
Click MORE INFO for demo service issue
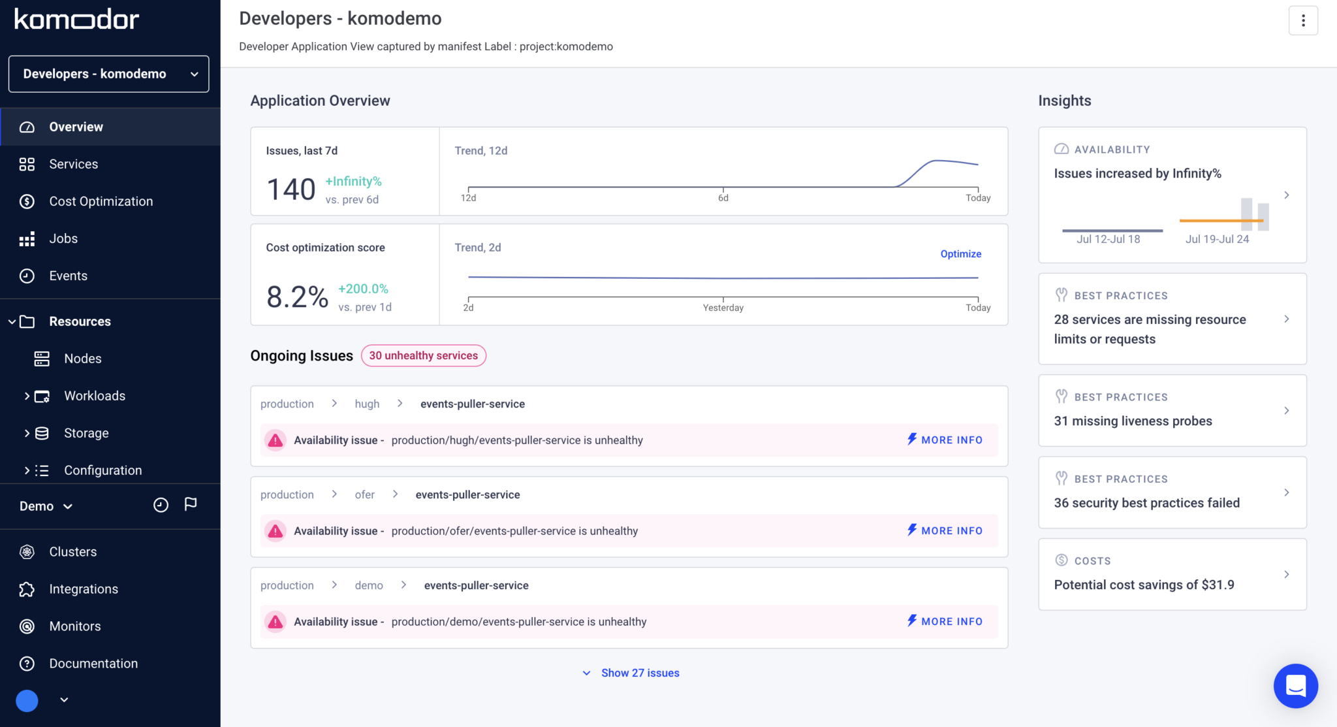pos(945,621)
